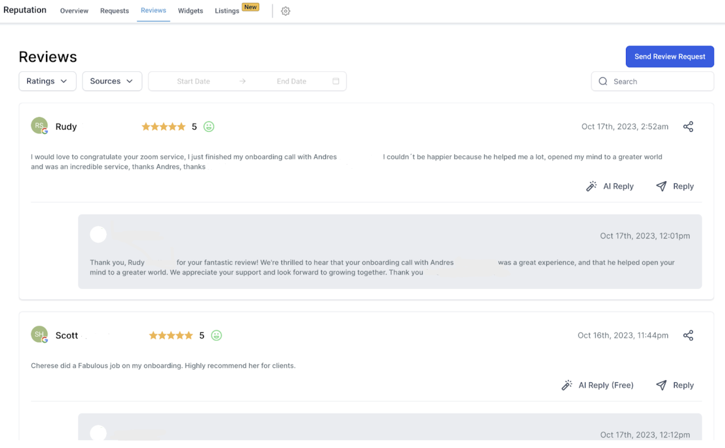Screen dimensions: 725x448
Task: Click the responder avatar in Rudy's reply
Action: [x=98, y=234]
